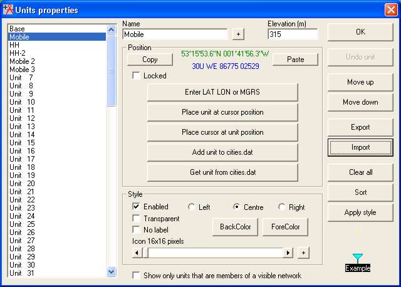Click Place unit at cursor position

tap(222, 112)
